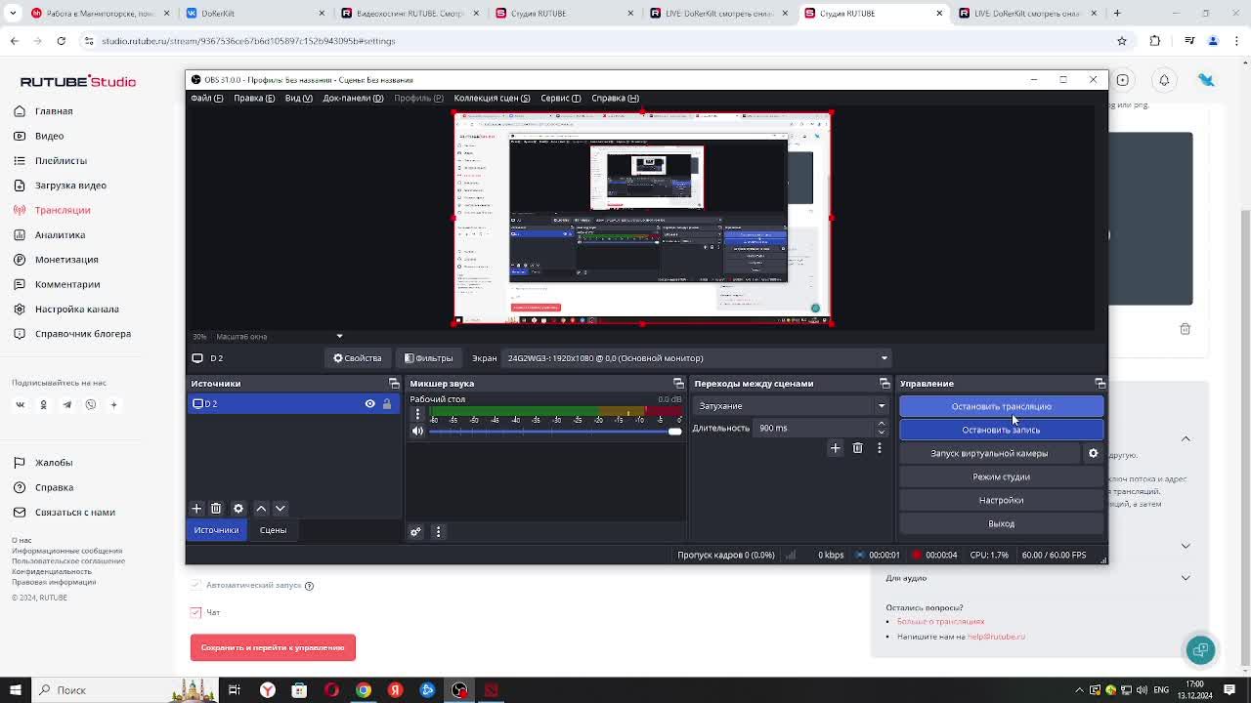This screenshot has width=1251, height=703.
Task: Open the support chat bubble icon
Action: (x=1200, y=650)
